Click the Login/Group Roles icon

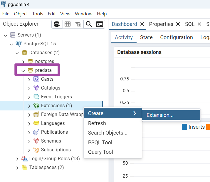click(x=24, y=159)
